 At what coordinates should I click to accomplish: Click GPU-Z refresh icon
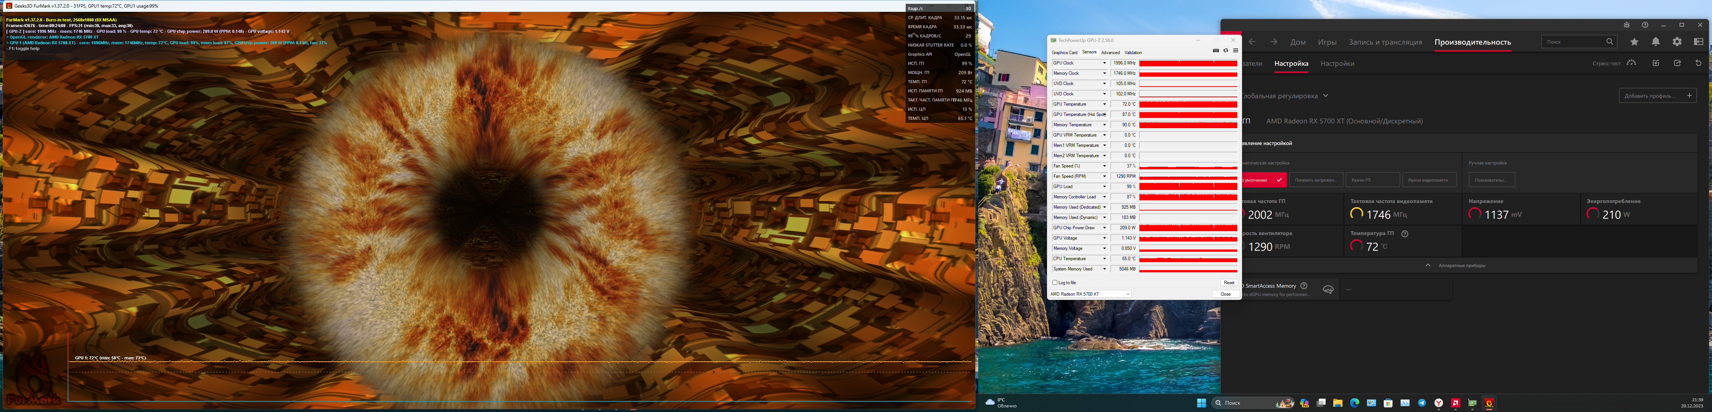point(1226,50)
